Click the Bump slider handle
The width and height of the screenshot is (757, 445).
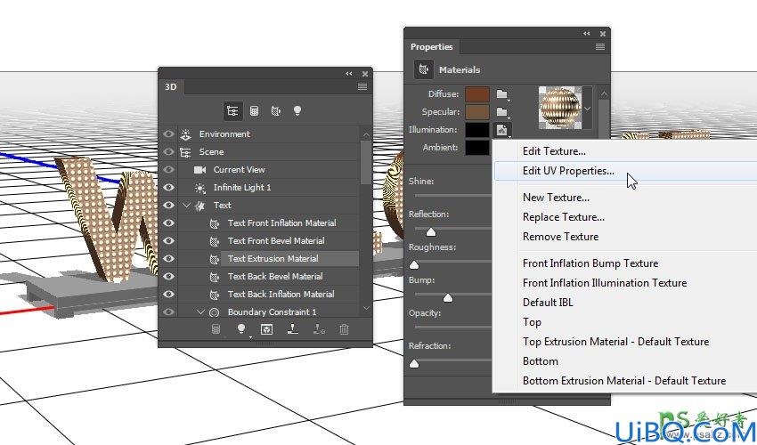(x=448, y=298)
